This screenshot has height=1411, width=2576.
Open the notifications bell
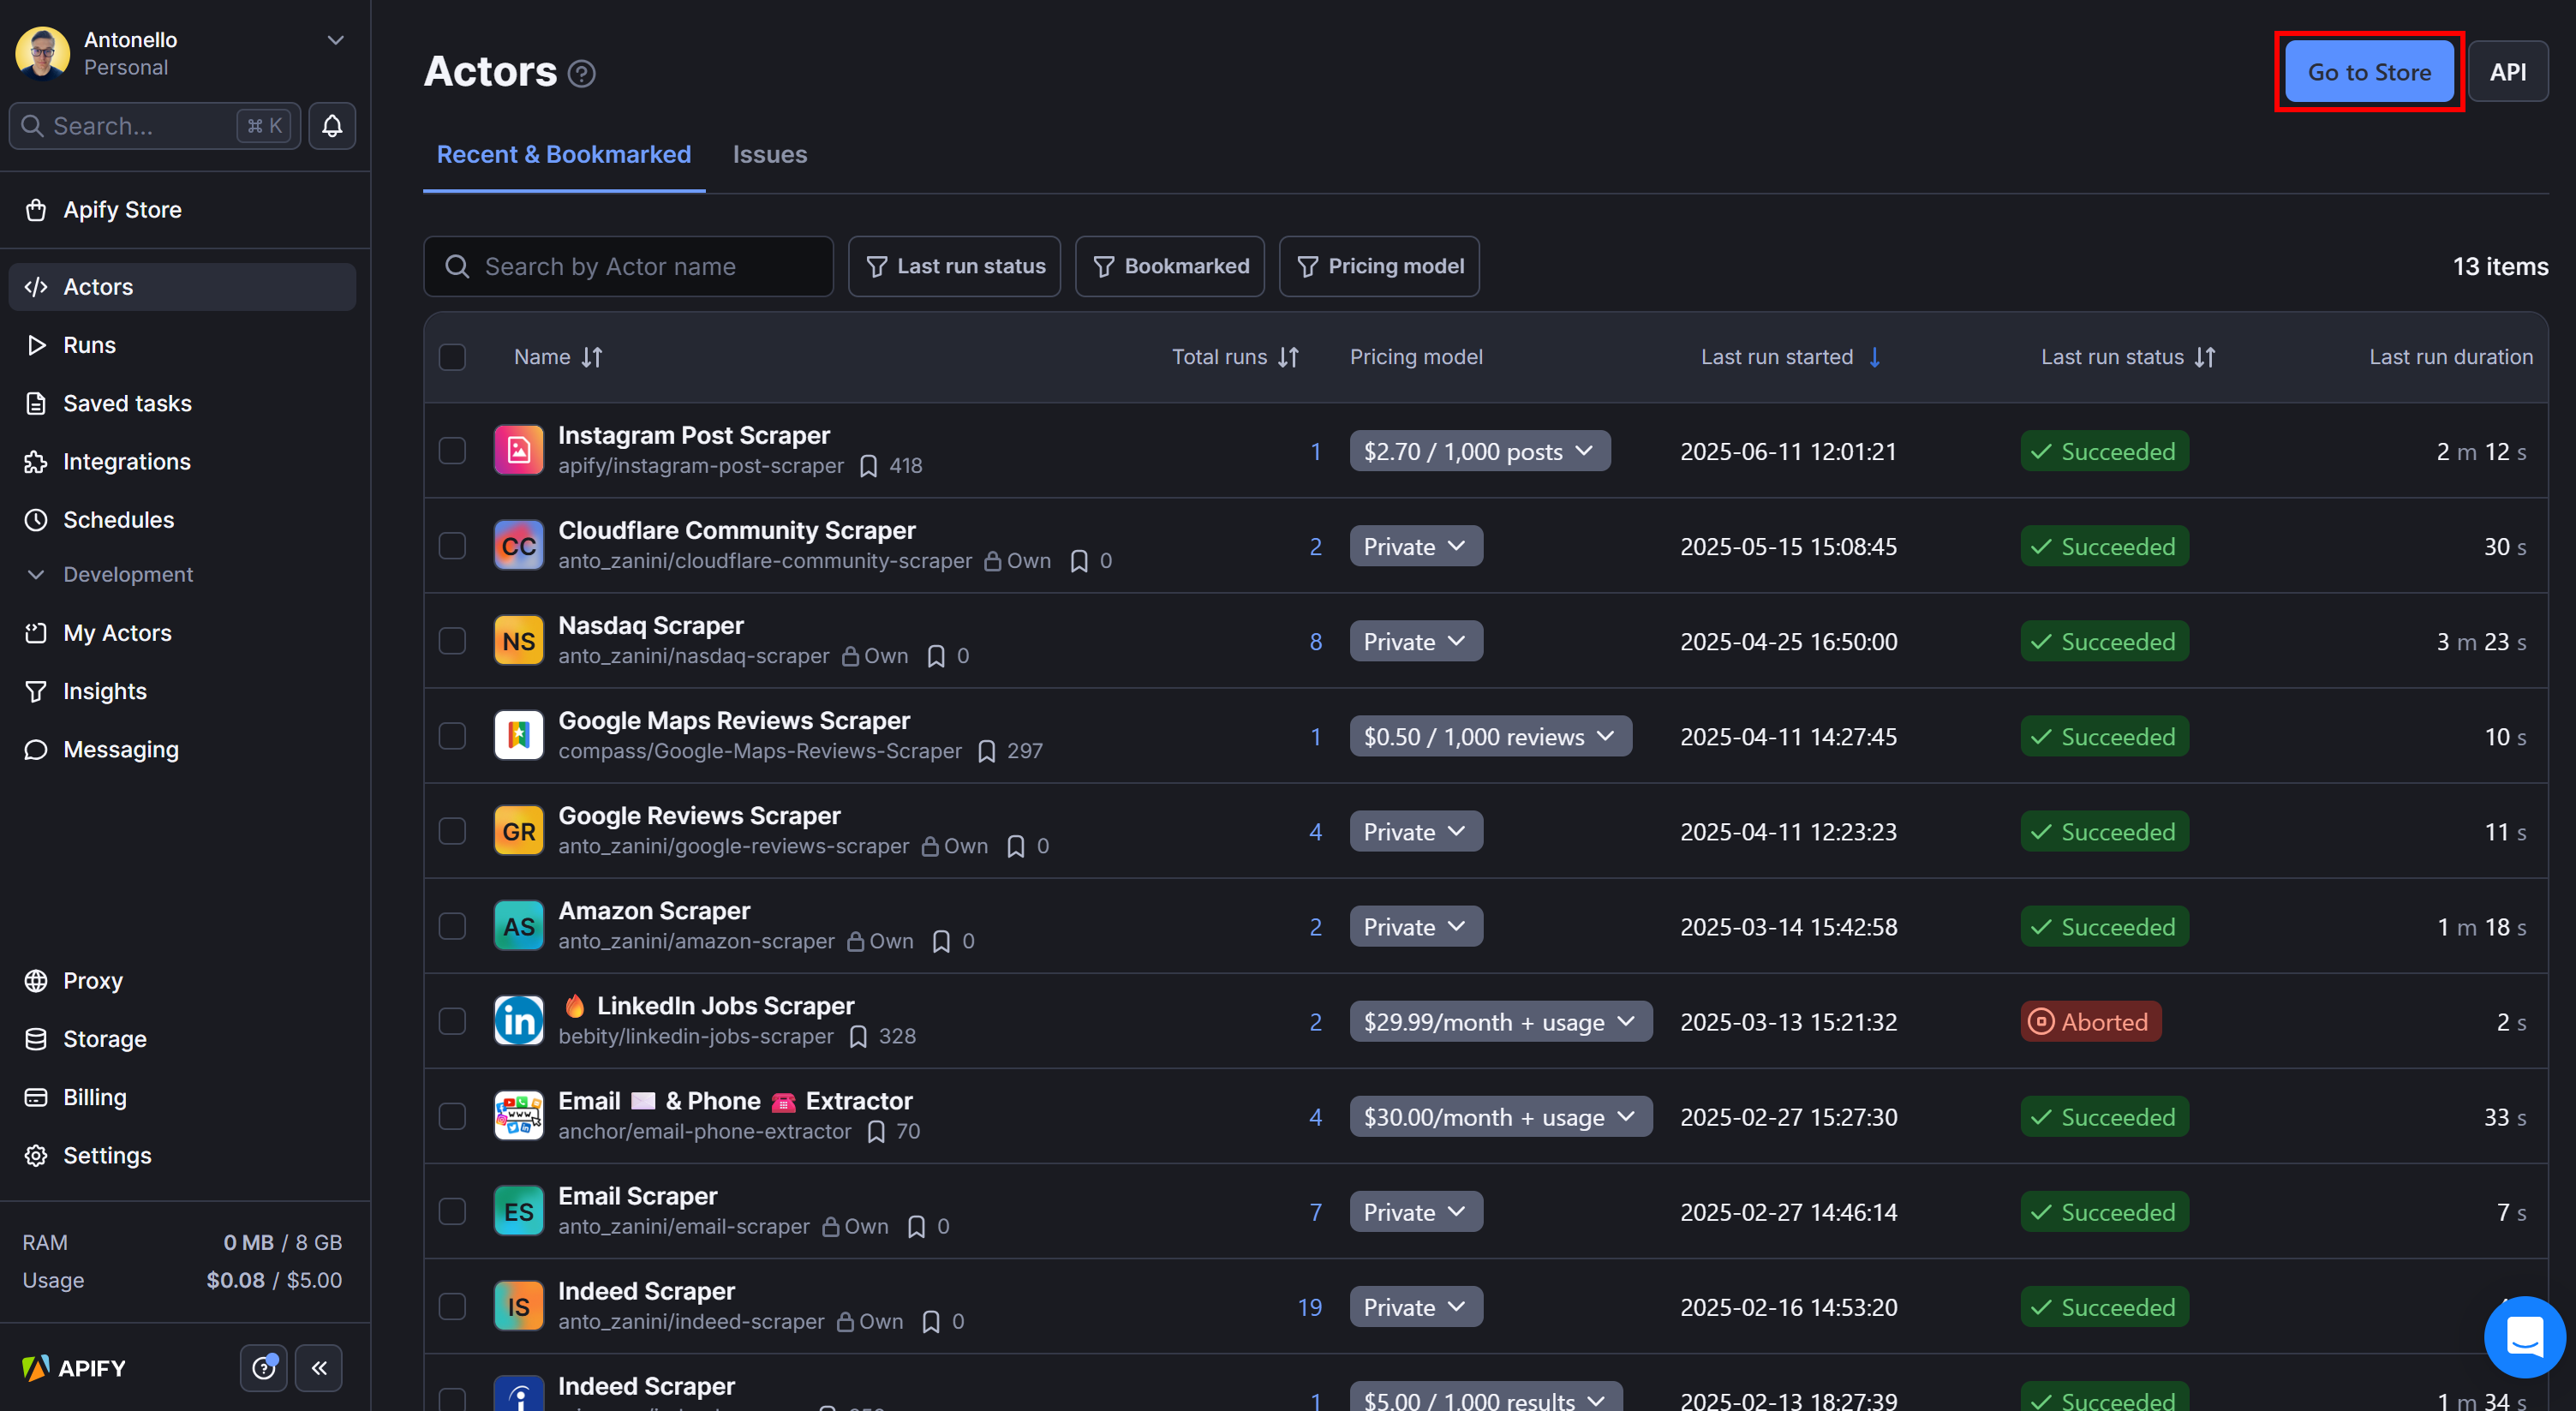[331, 126]
